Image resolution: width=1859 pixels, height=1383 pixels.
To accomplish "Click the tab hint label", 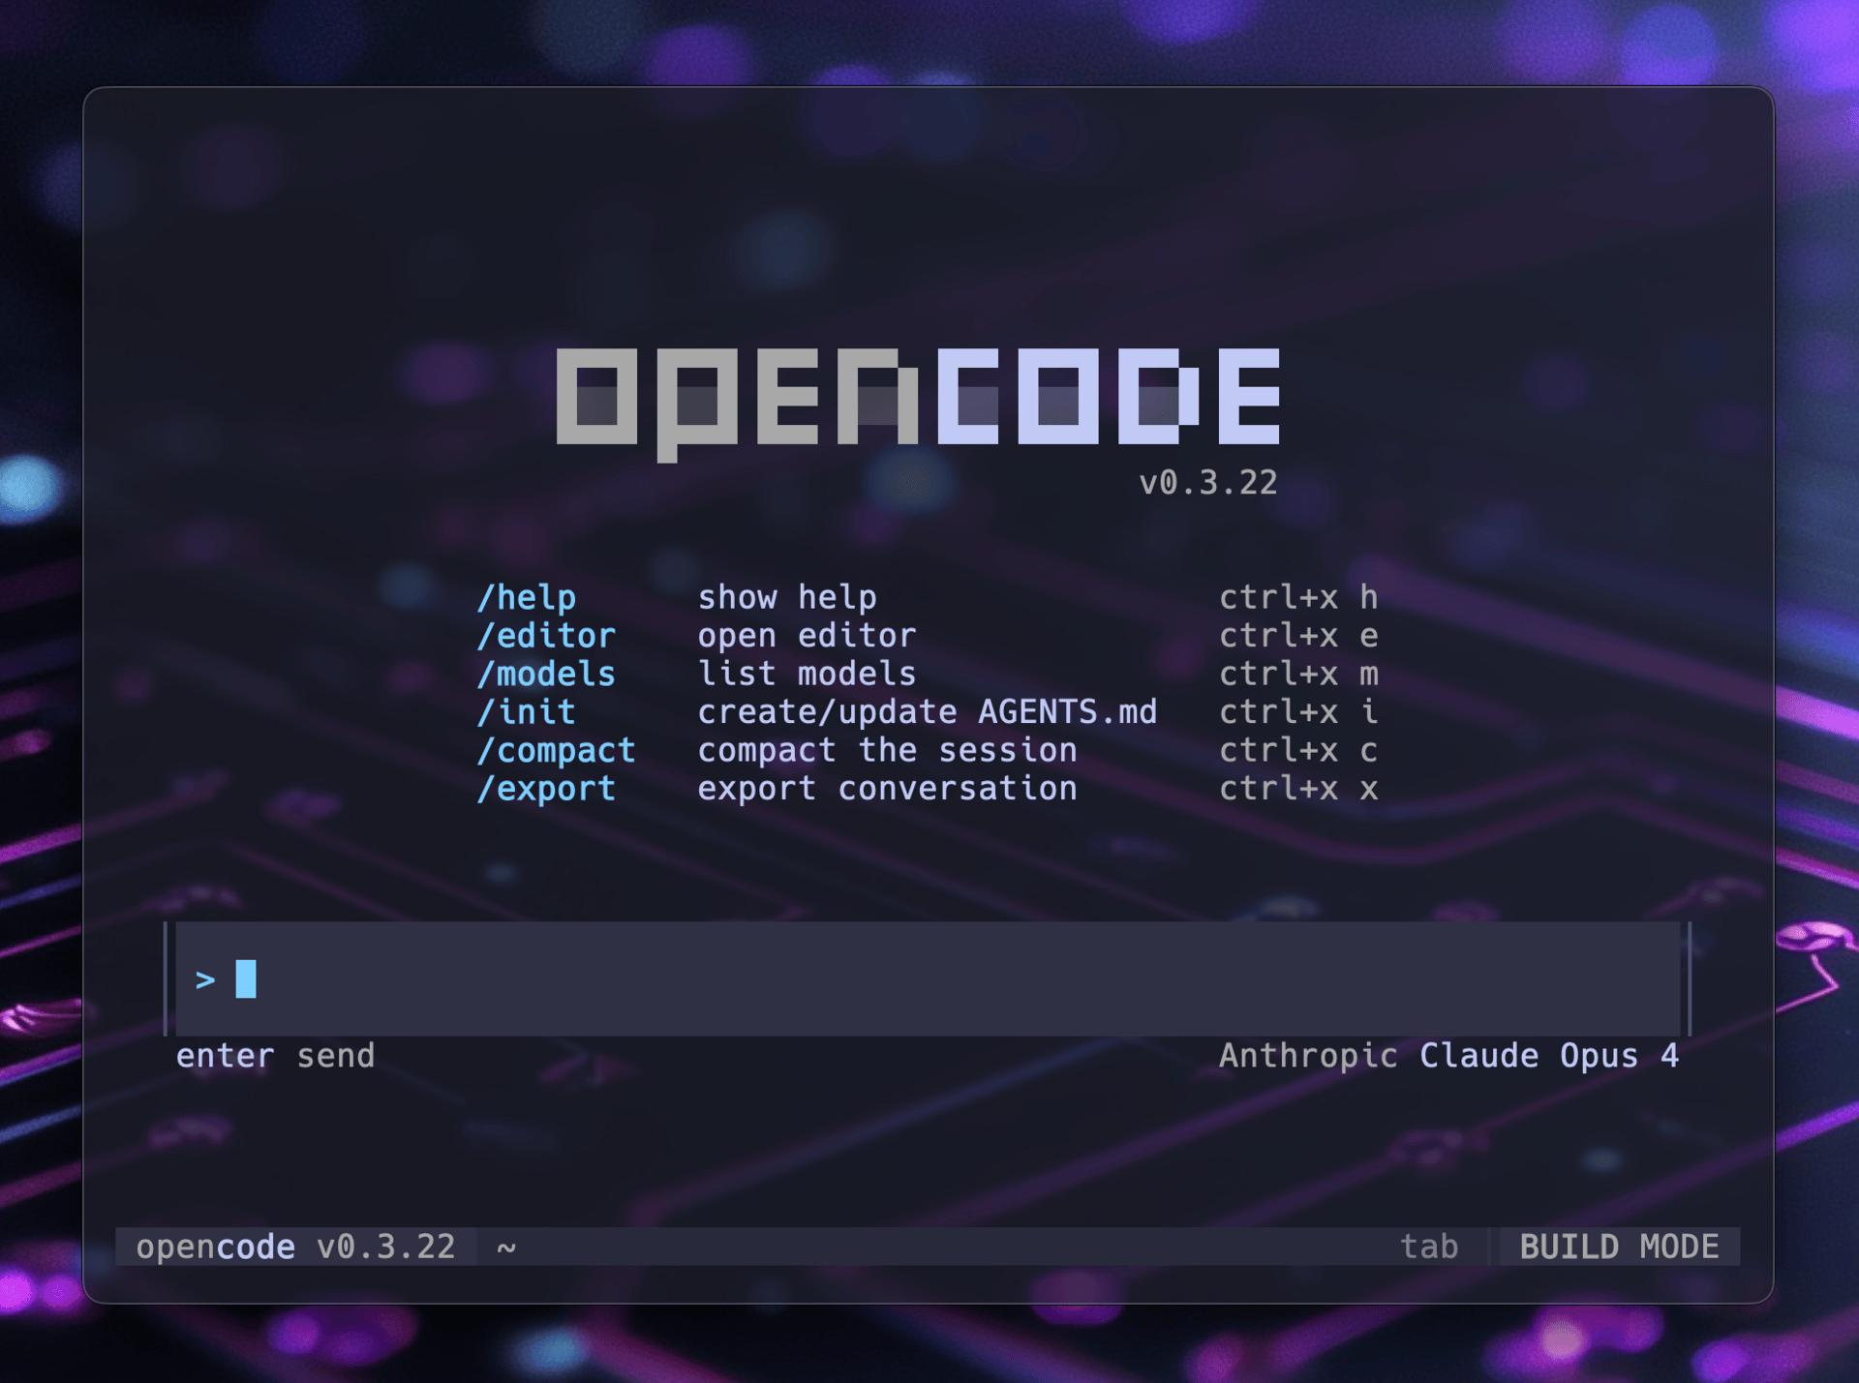I will [1429, 1247].
